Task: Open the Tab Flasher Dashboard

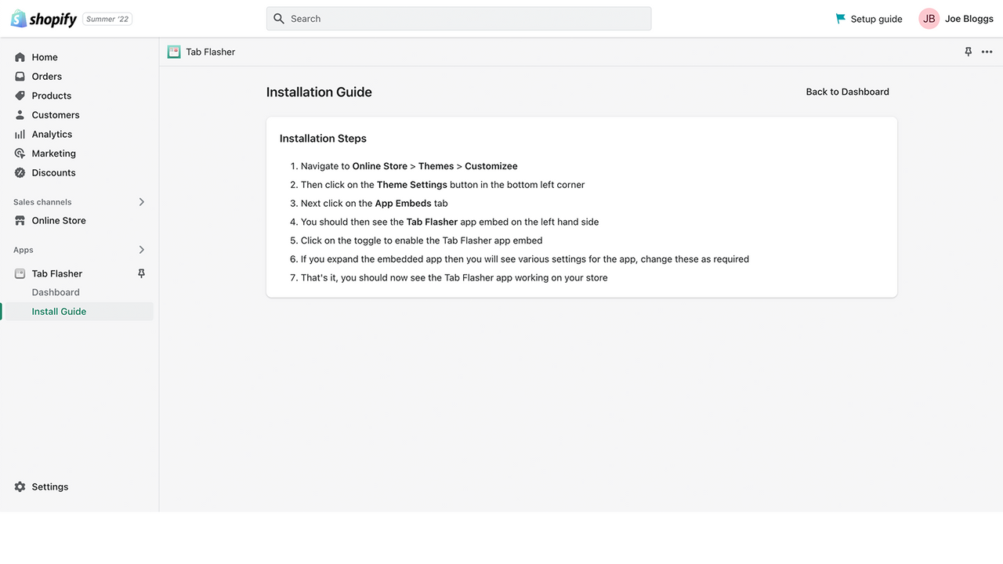Action: click(x=56, y=291)
